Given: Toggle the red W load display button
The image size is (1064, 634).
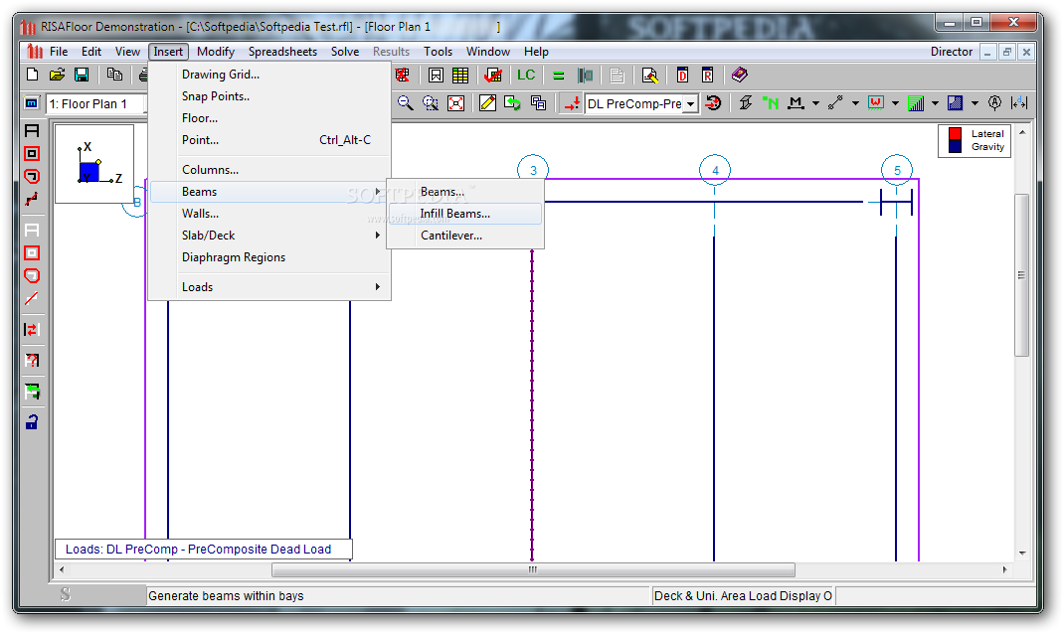Looking at the screenshot, I should tap(875, 103).
